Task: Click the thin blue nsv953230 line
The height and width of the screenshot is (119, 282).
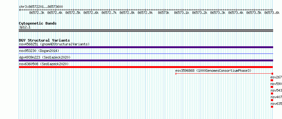Action: point(146,54)
